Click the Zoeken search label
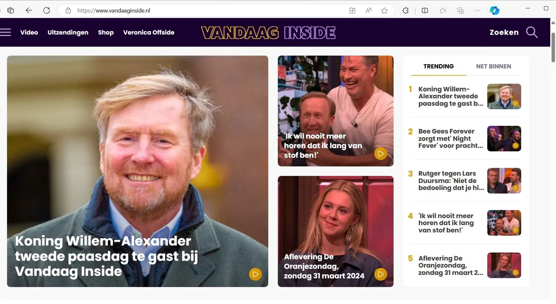The image size is (556, 304). pyautogui.click(x=504, y=32)
